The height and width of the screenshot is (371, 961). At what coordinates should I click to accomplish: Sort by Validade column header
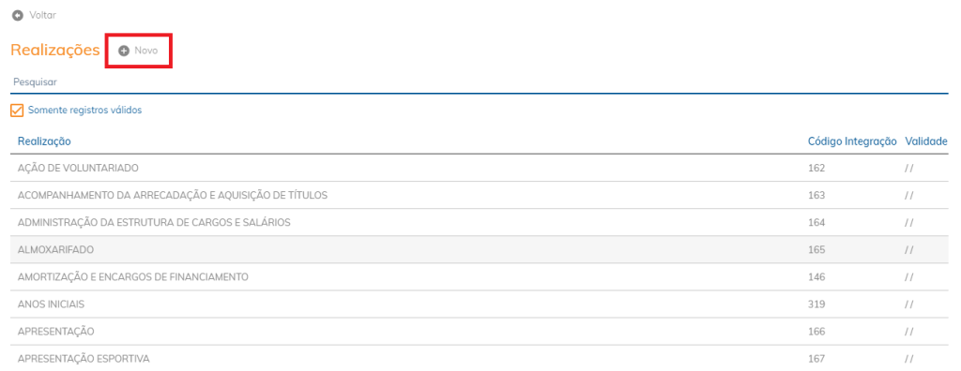click(x=926, y=141)
